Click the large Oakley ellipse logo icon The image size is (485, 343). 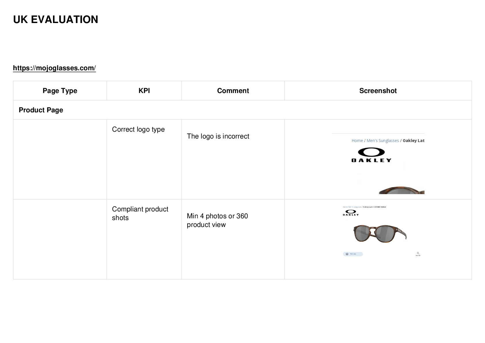(371, 152)
